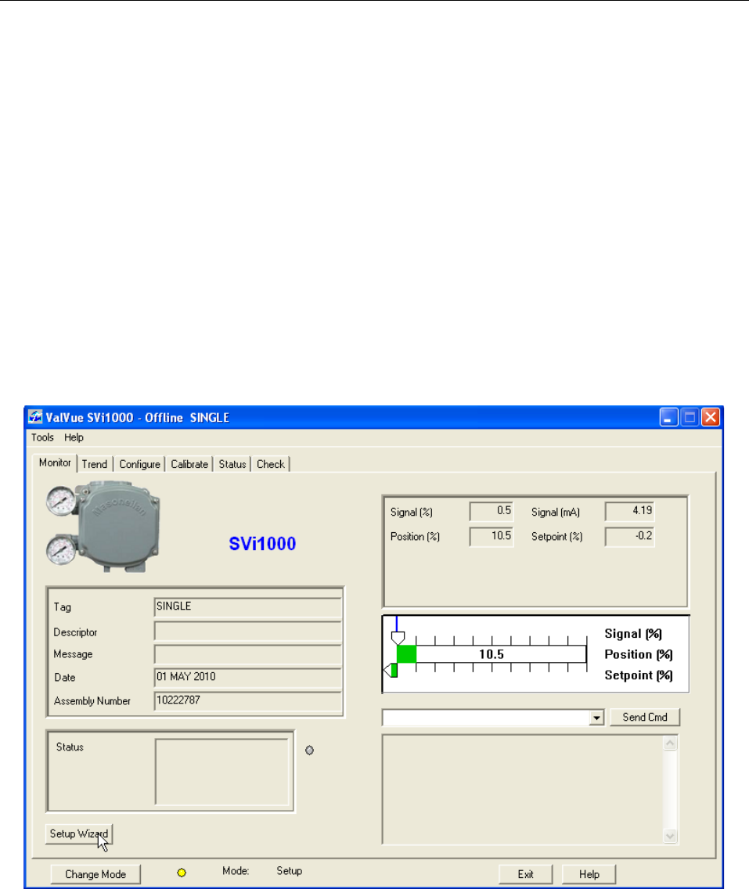Close the ValVue SVi1000 window
The height and width of the screenshot is (889, 749).
click(711, 417)
